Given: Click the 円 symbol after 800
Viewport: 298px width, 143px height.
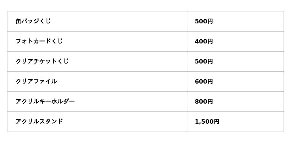Looking at the screenshot, I should (x=210, y=101).
